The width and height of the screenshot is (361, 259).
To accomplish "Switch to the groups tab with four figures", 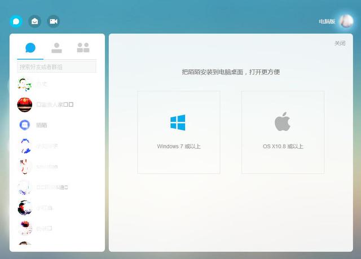I will (x=83, y=47).
